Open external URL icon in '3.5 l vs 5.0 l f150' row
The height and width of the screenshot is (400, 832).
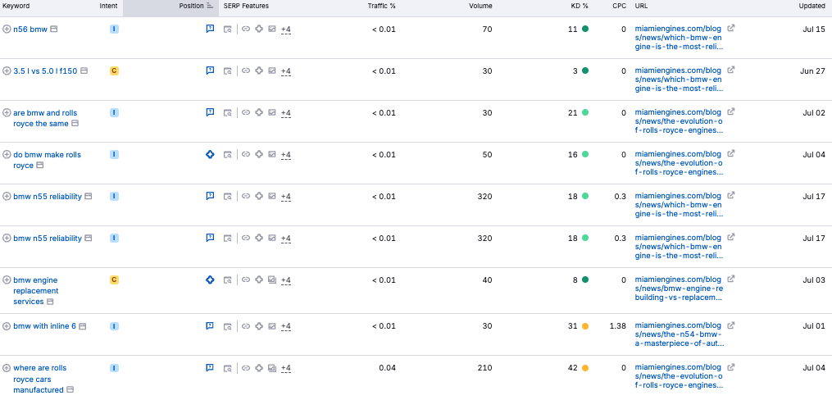730,70
